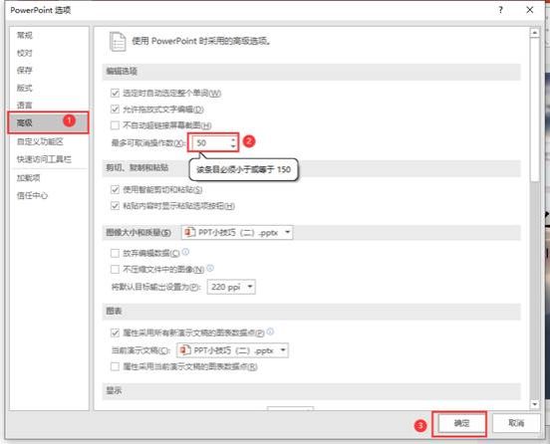The width and height of the screenshot is (550, 444).
Task: Open 当前演示文稿 file dropdown
Action: [232, 350]
